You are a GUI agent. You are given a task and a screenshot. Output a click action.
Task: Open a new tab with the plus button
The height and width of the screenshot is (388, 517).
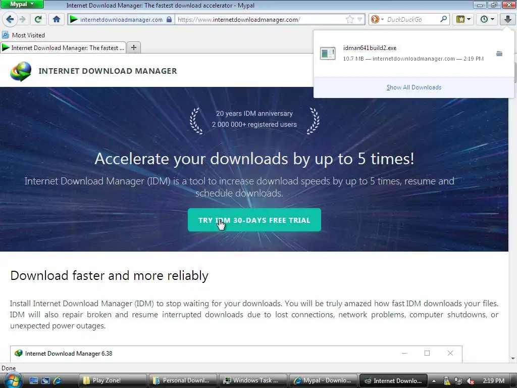click(133, 47)
